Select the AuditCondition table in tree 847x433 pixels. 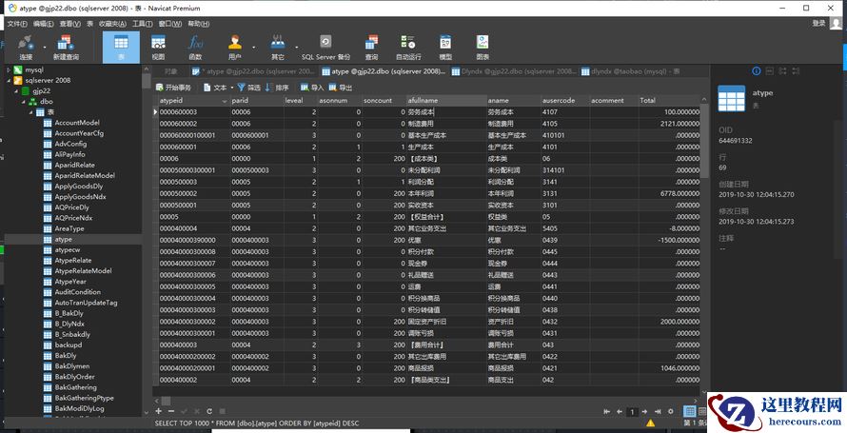(x=77, y=292)
